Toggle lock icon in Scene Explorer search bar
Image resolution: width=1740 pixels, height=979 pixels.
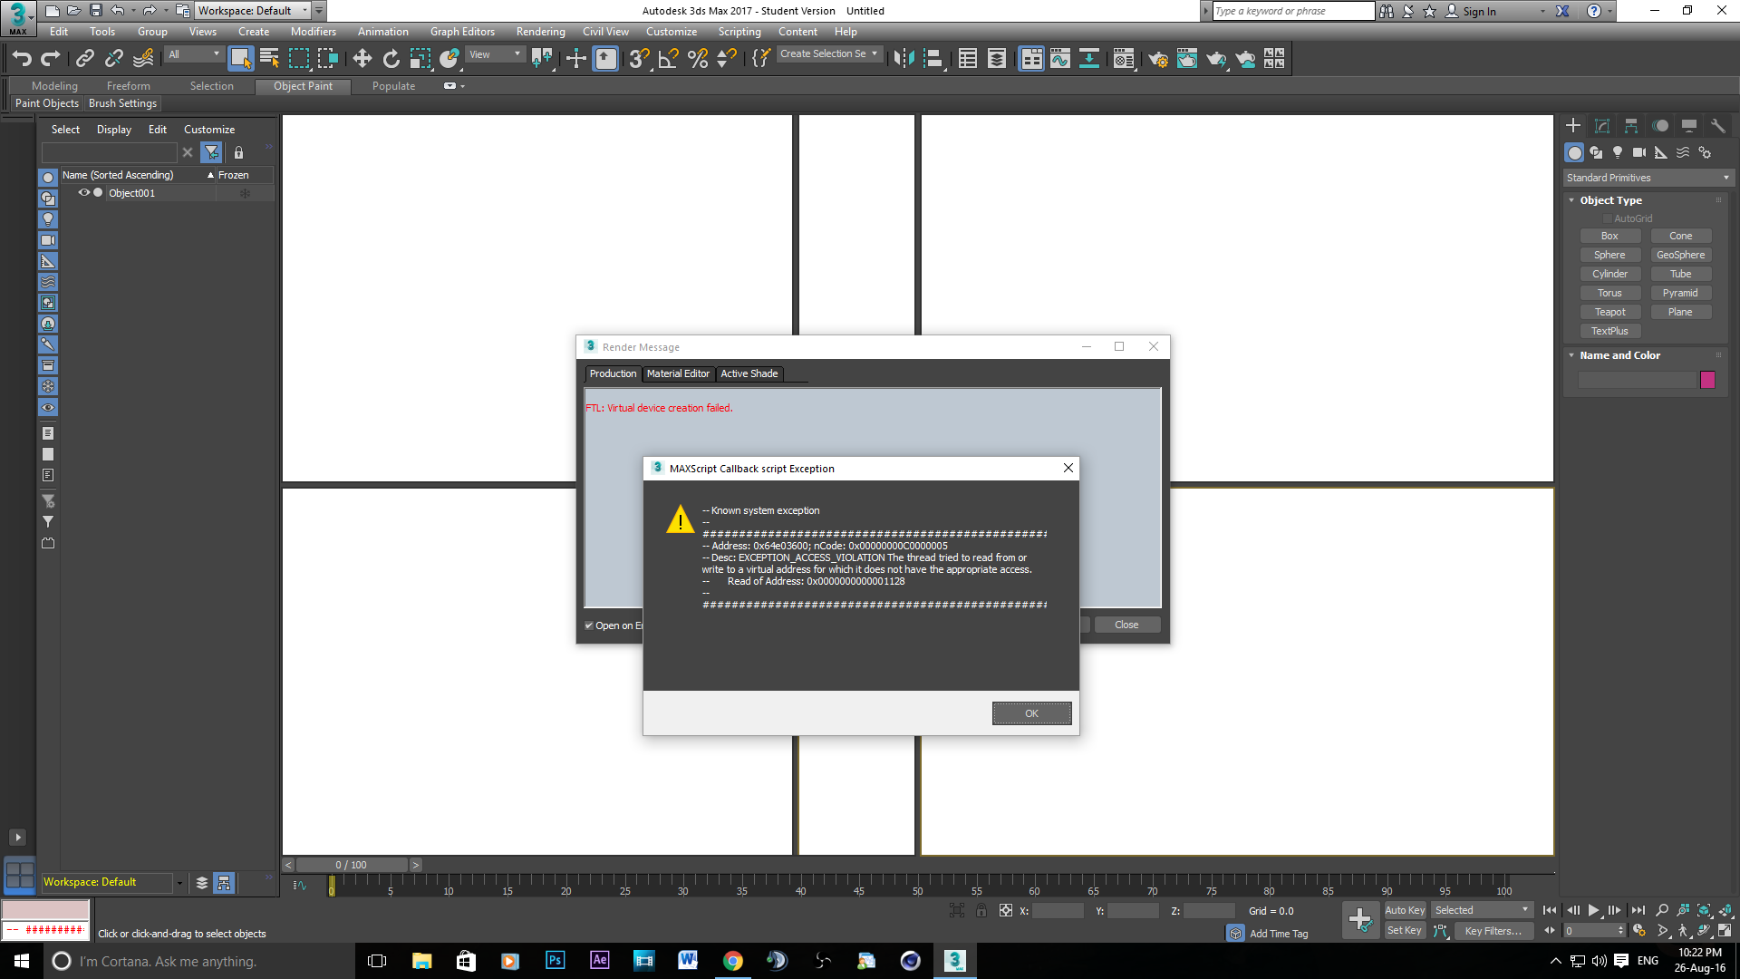point(238,152)
